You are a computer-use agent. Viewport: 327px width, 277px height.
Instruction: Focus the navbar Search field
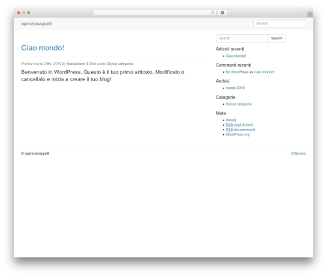click(279, 24)
